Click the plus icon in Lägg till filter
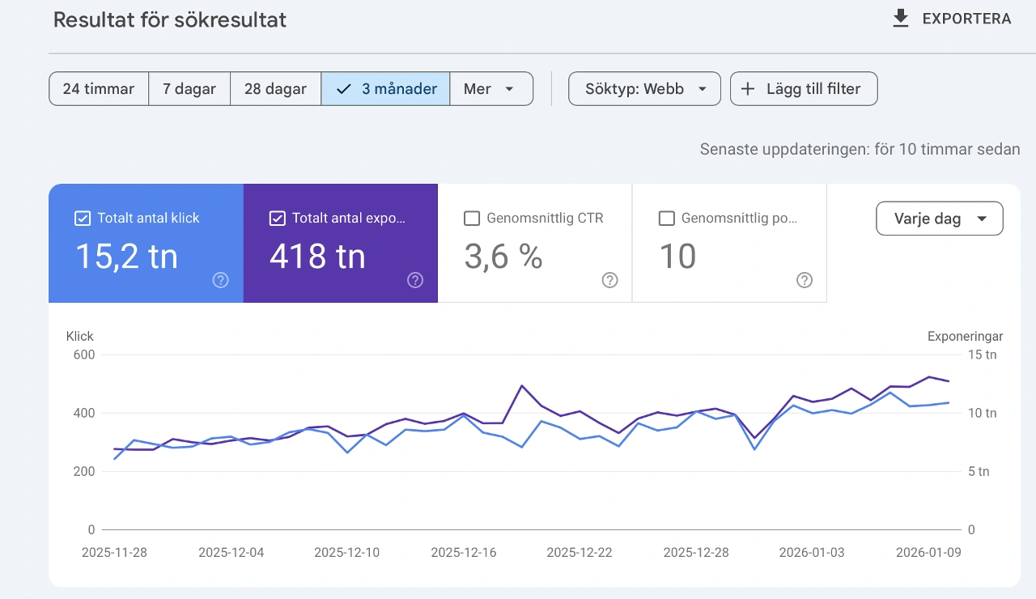 tap(748, 89)
